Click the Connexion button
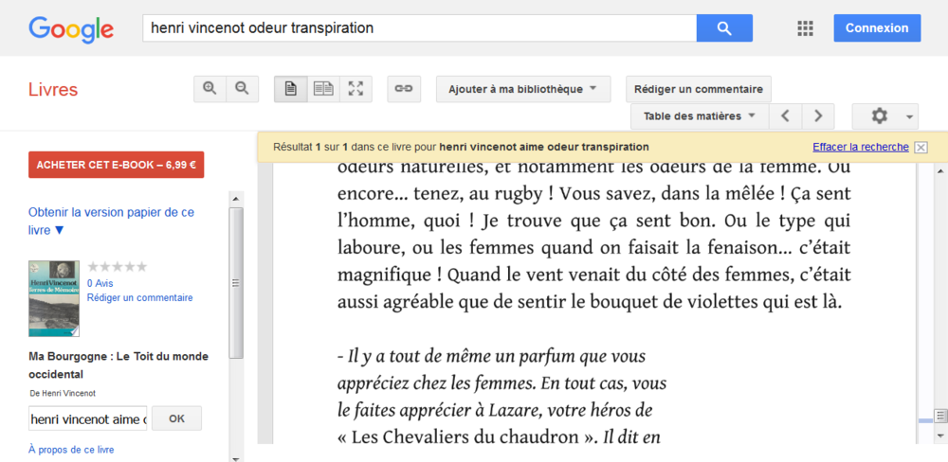Screen dimensions: 948x462 (x=877, y=27)
